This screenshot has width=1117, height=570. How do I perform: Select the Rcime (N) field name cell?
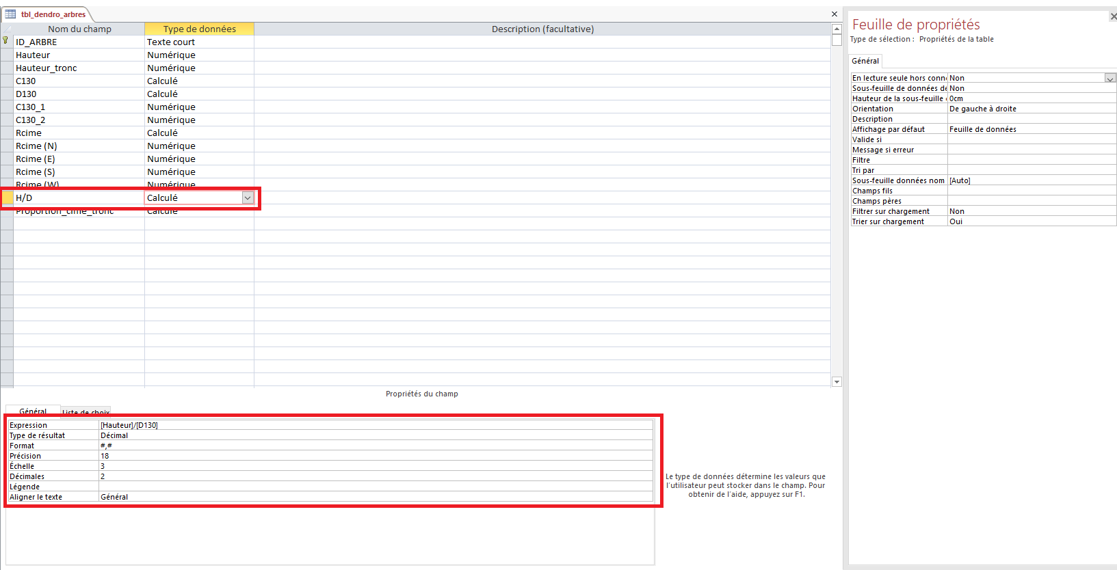(79, 146)
